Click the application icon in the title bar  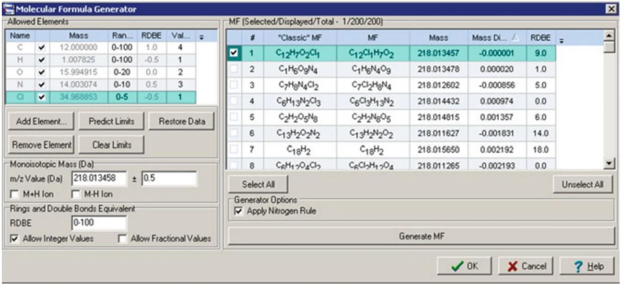[x=8, y=8]
